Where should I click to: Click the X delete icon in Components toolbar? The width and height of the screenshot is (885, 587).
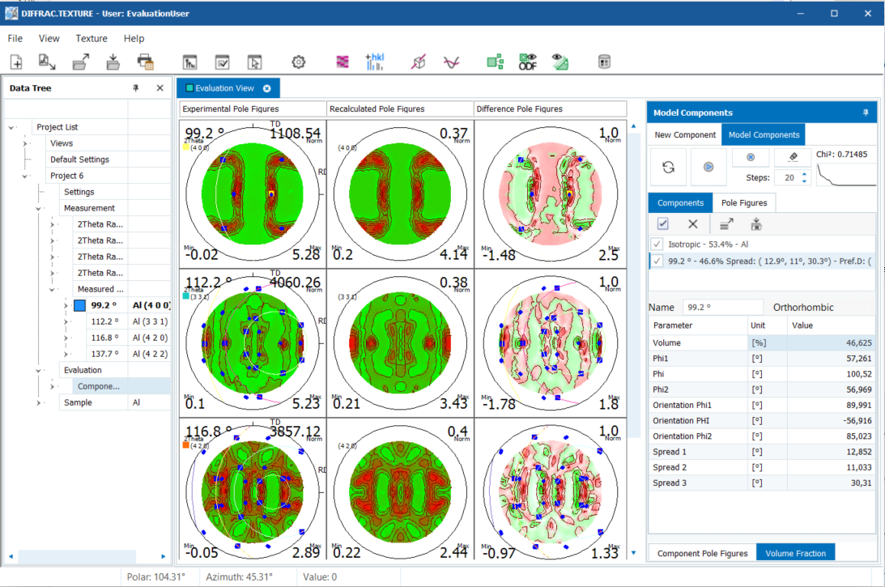692,224
